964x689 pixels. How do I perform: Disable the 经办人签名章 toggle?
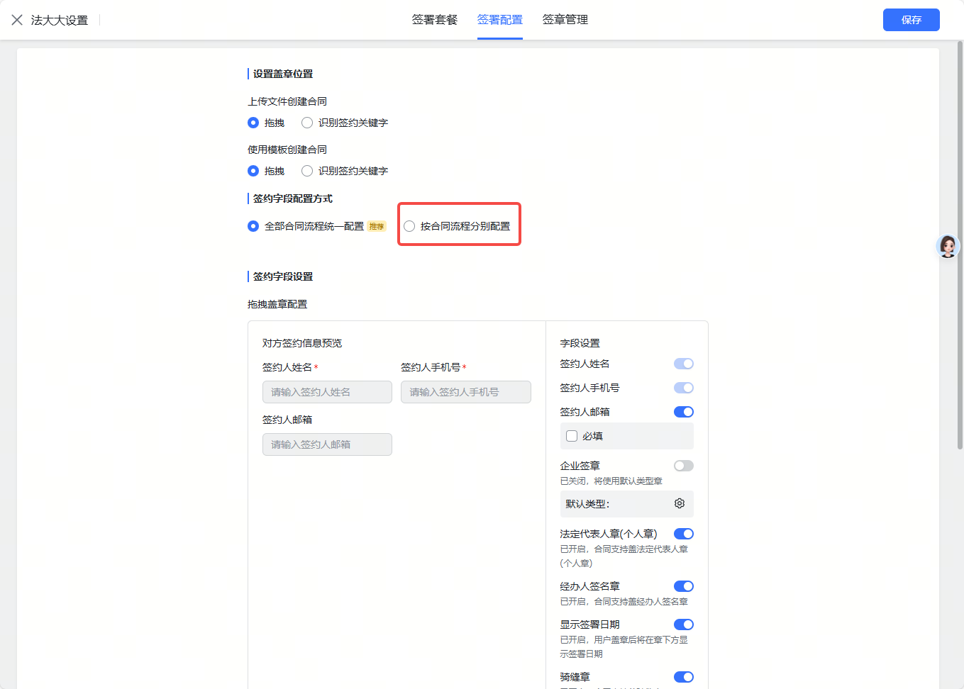point(683,586)
